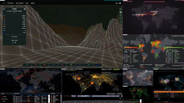Image resolution: width=184 pixels, height=103 pixels.
Task: Toggle the KAS detection filter in the bottom bar
Action: click(x=80, y=65)
